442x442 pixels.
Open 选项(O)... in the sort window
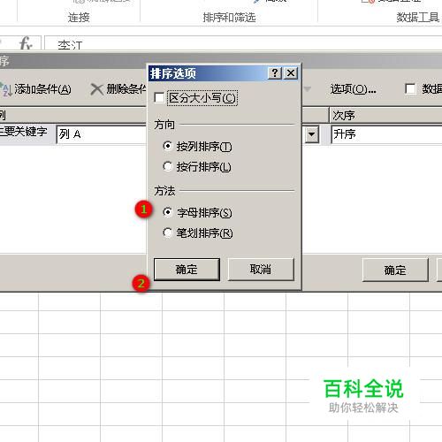[353, 89]
